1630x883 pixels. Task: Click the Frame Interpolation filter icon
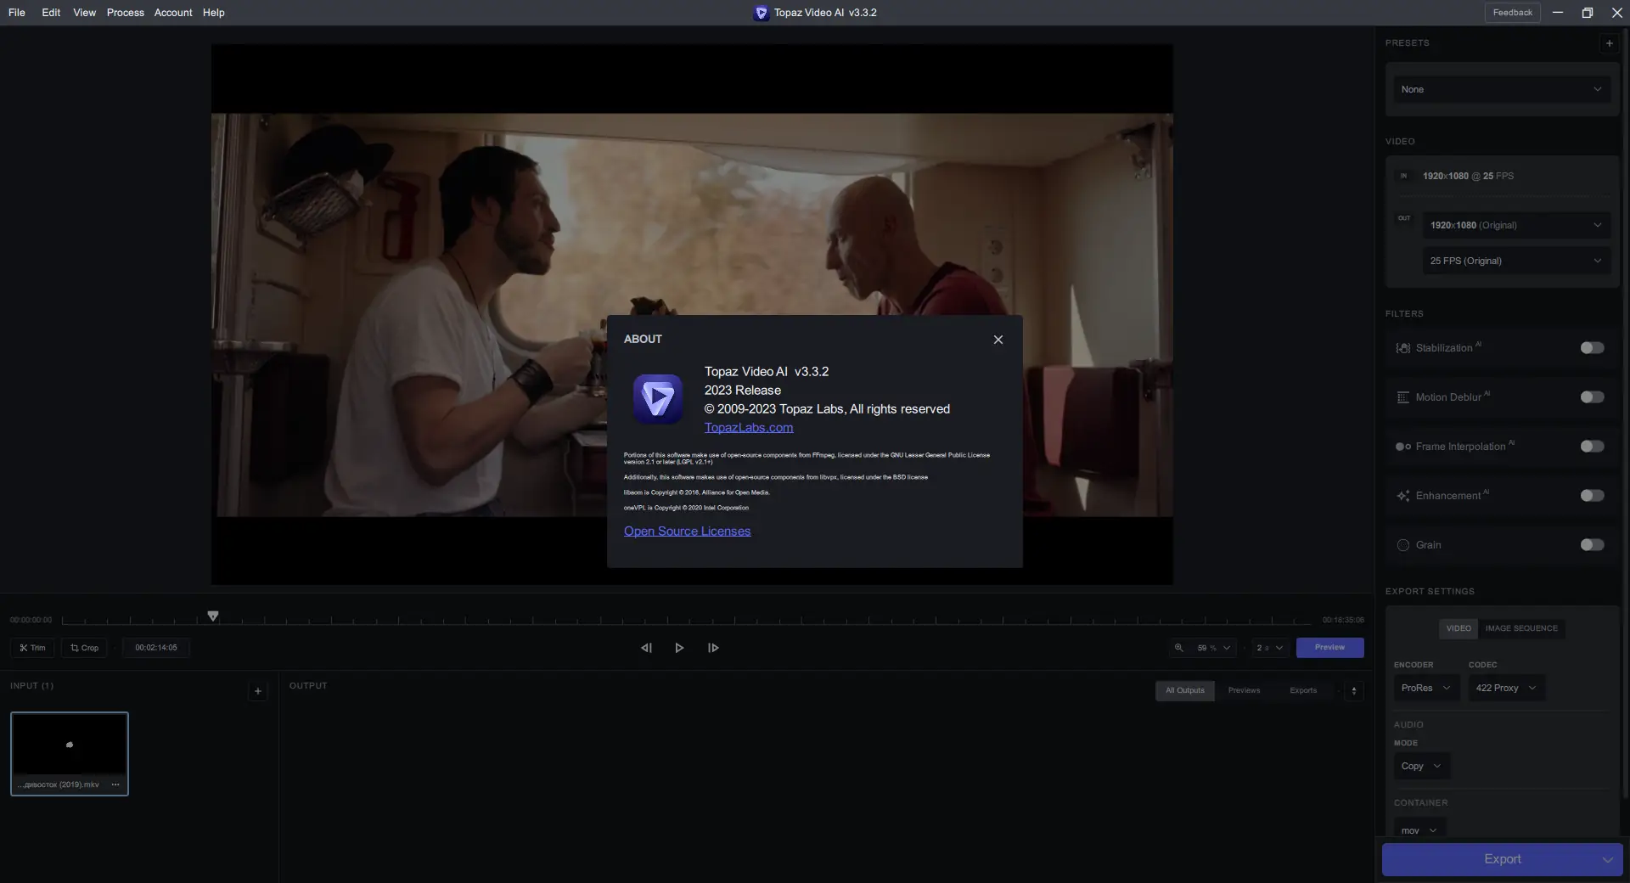tap(1402, 447)
